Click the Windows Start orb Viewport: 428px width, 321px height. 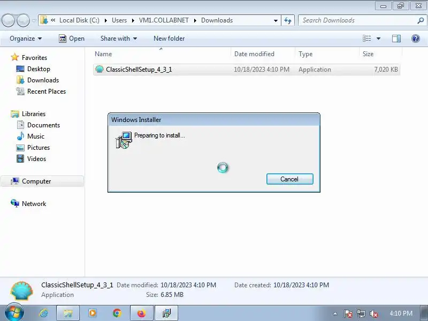coord(14,313)
